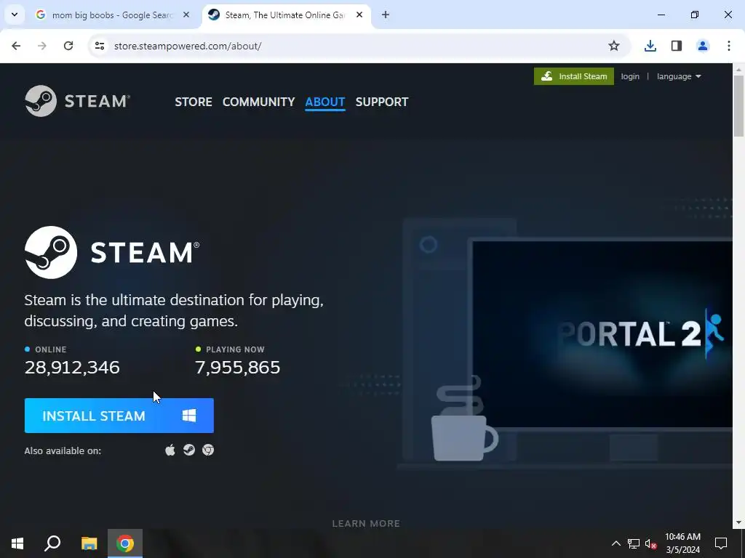Click the blue INSTALL STEAM button
Screen dimensions: 745x558
(119, 416)
